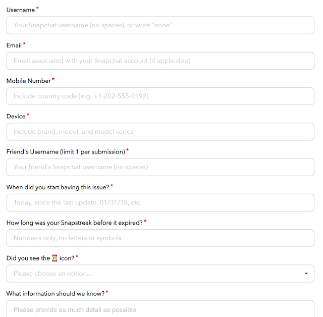
Task: Click the "Username" field label
Action: pyautogui.click(x=21, y=10)
